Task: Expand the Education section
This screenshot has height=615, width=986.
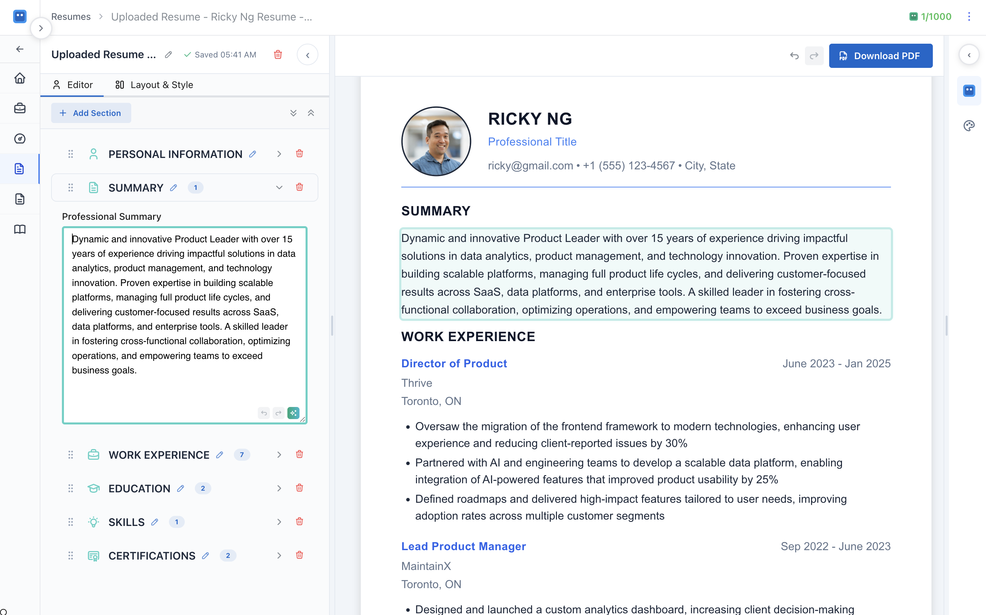Action: [x=279, y=488]
